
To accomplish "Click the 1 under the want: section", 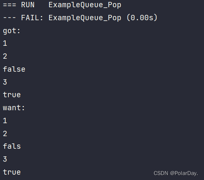I will (5, 121).
